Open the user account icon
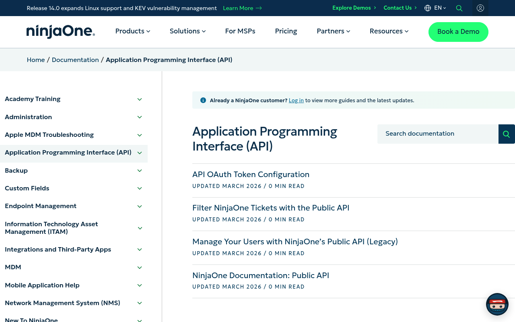This screenshot has width=515, height=322. pos(480,8)
